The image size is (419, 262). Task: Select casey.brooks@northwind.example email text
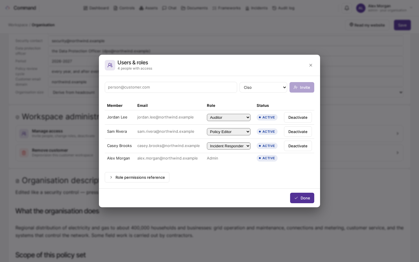click(x=168, y=146)
